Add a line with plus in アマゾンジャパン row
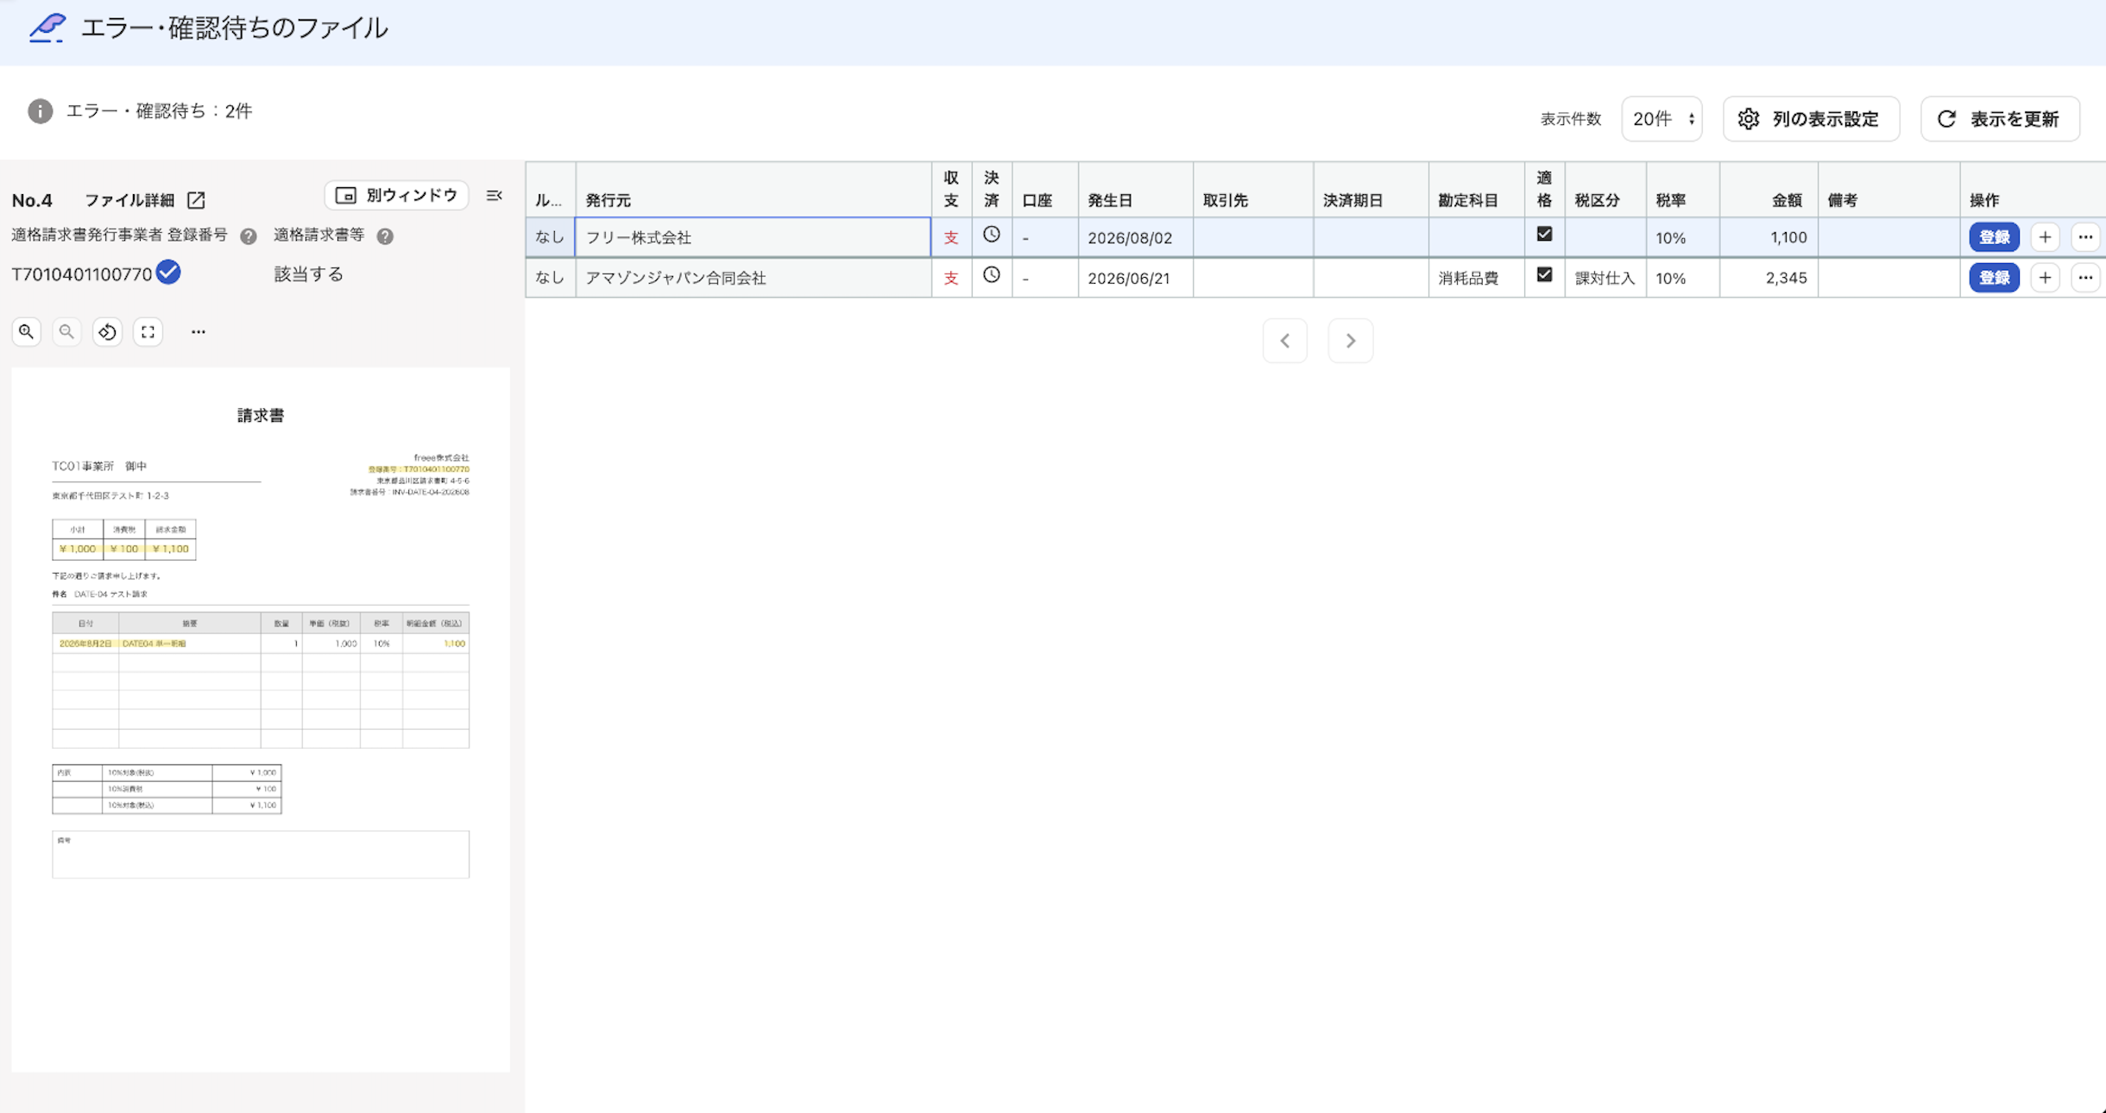Image resolution: width=2106 pixels, height=1113 pixels. point(2045,278)
